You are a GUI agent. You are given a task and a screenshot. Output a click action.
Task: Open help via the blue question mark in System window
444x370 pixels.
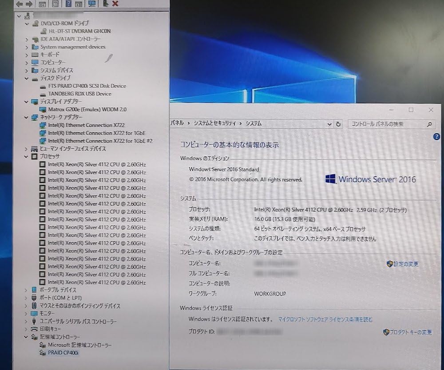[436, 137]
